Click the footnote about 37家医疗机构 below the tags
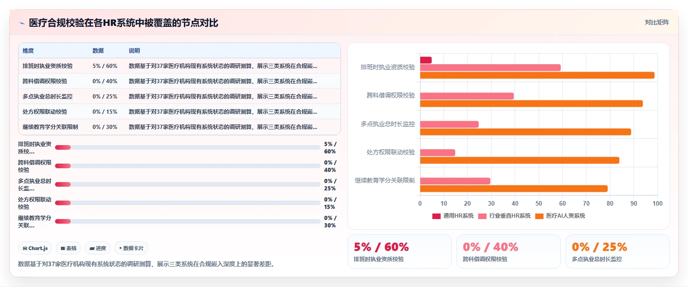The height and width of the screenshot is (287, 688). point(146,264)
